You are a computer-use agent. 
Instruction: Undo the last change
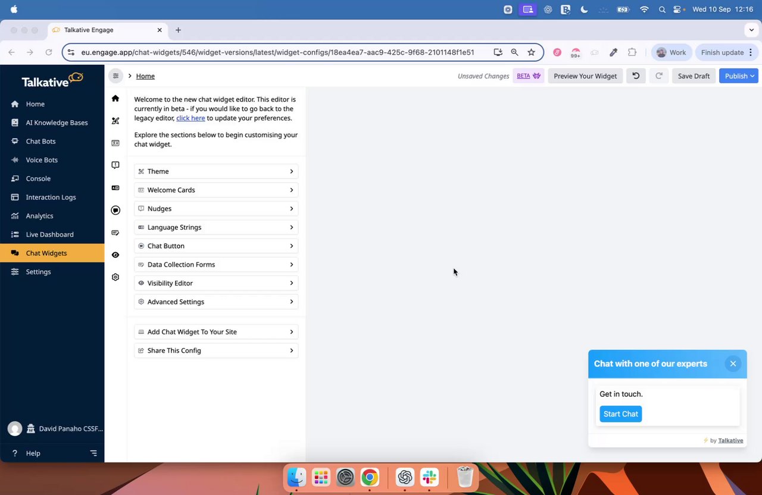point(636,76)
